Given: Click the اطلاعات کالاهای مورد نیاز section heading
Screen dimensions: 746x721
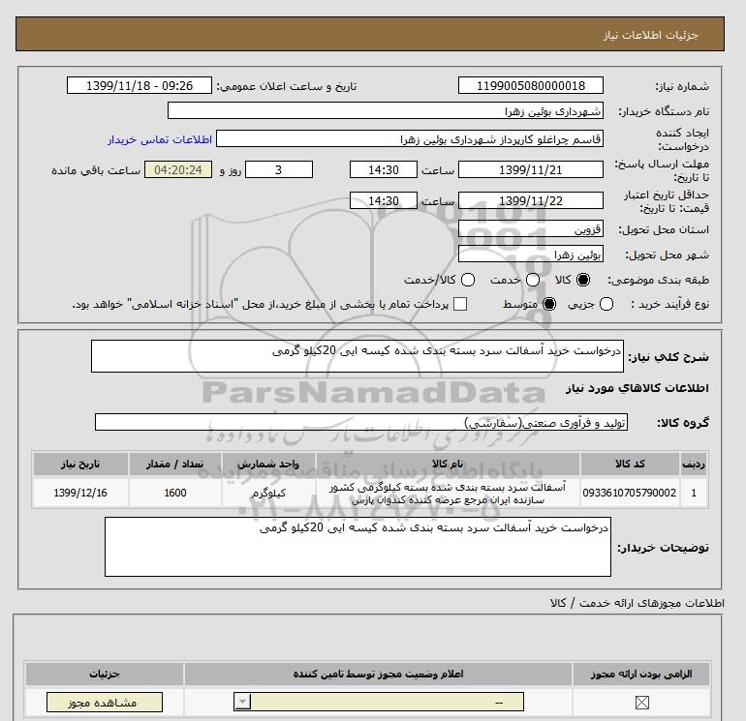Looking at the screenshot, I should click(x=637, y=388).
